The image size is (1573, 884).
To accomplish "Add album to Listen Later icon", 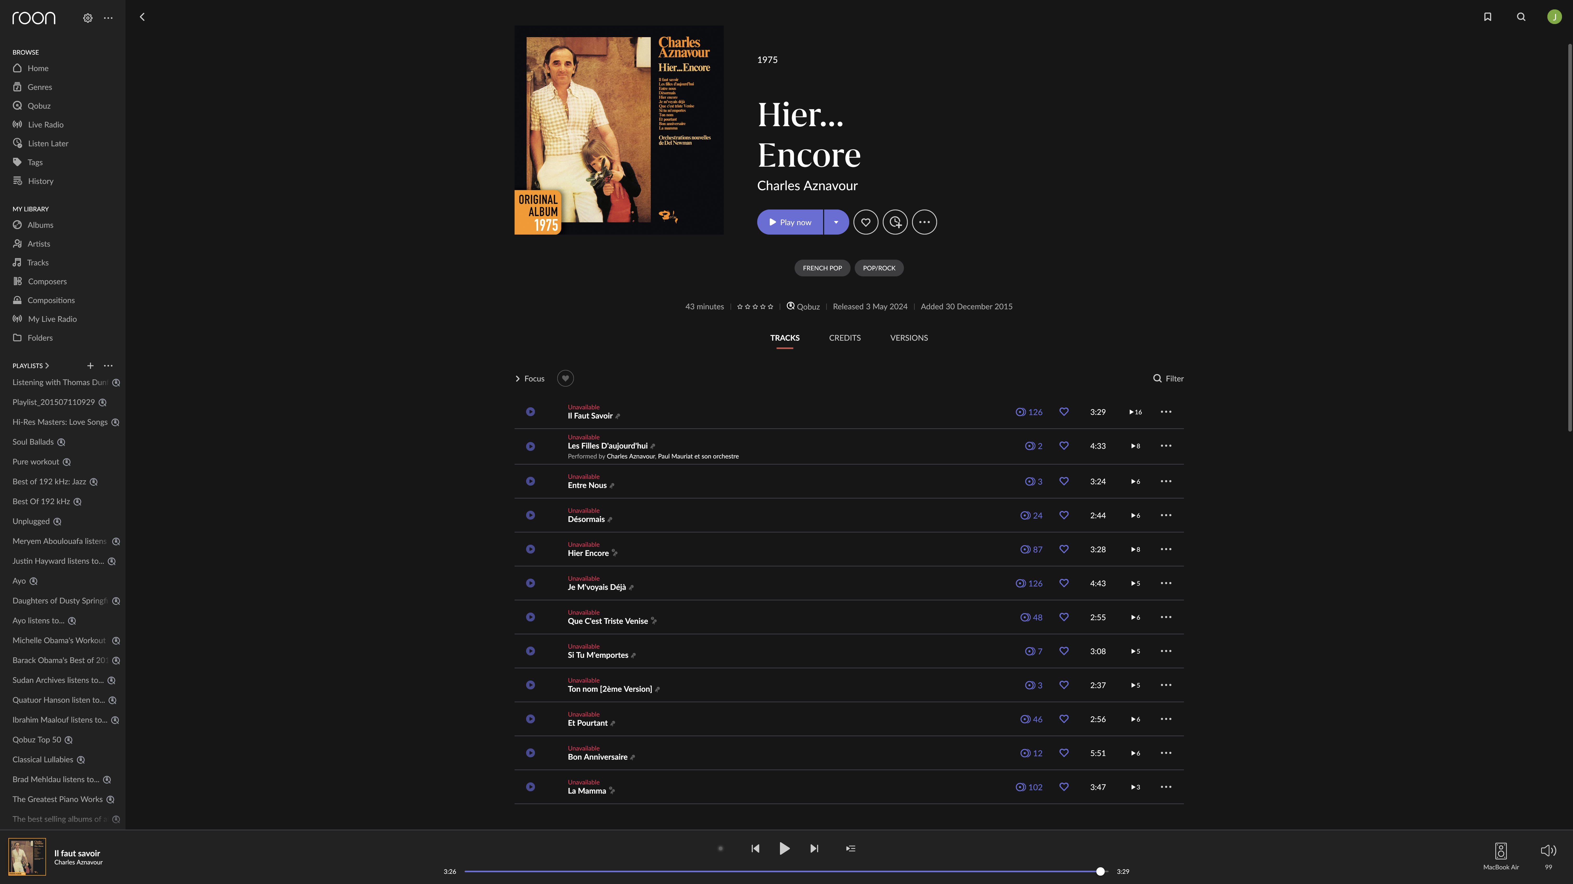I will click(895, 222).
